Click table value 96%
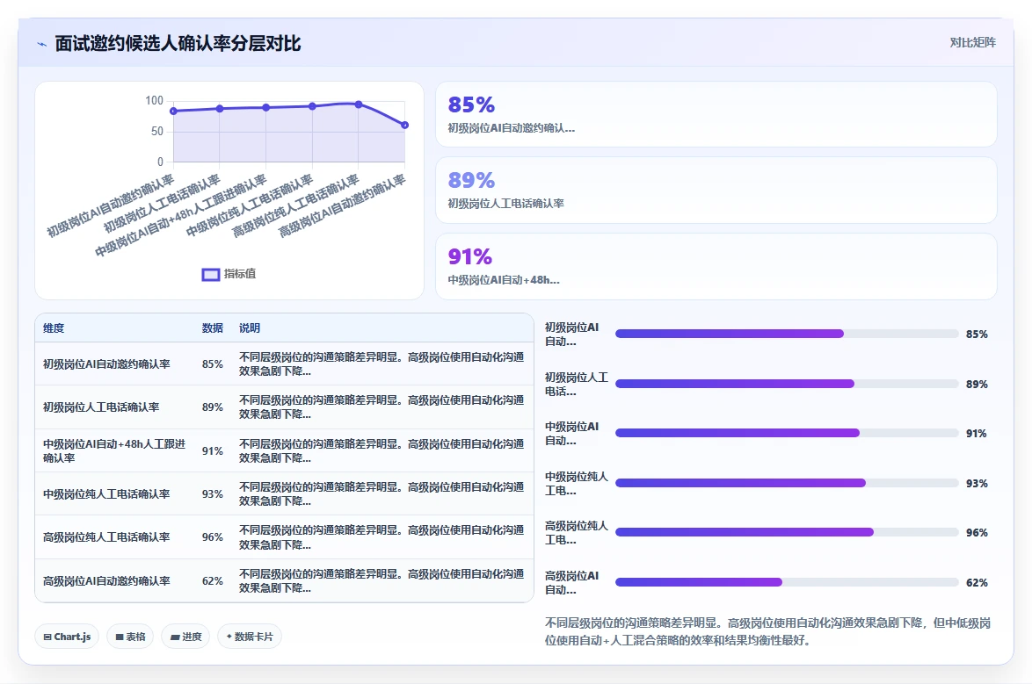Image resolution: width=1032 pixels, height=684 pixels. click(x=213, y=537)
